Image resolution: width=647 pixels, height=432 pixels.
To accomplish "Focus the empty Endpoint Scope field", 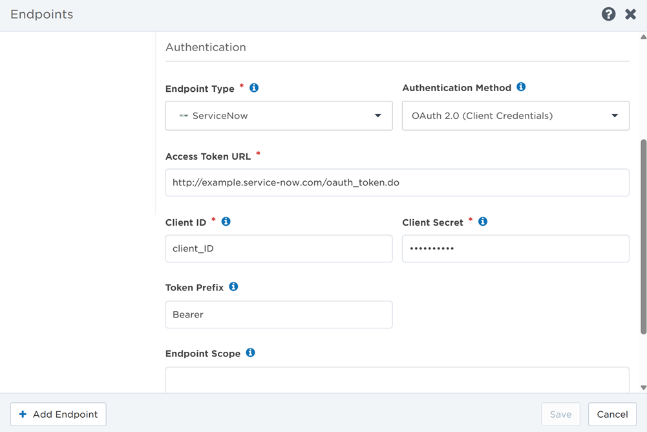I will [x=397, y=380].
